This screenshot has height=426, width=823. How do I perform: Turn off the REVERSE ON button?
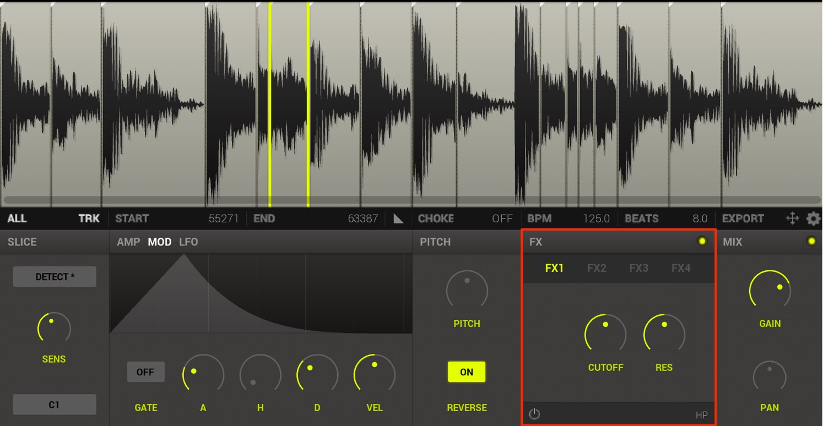click(467, 372)
